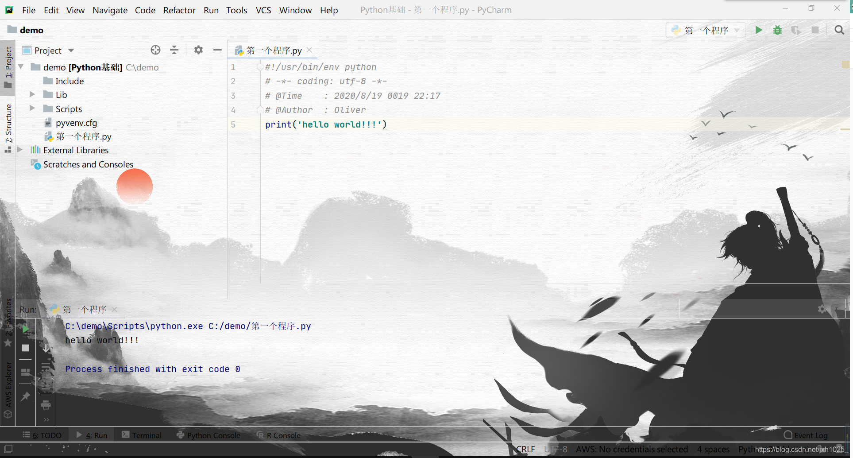Toggle the Project tool window side tab
The width and height of the screenshot is (853, 458).
[8, 67]
